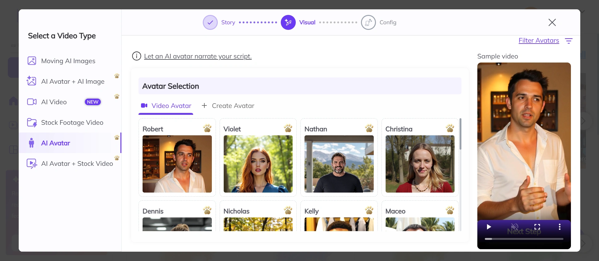599x261 pixels.
Task: Click premium paw icon on Nathan card
Action: (x=369, y=128)
